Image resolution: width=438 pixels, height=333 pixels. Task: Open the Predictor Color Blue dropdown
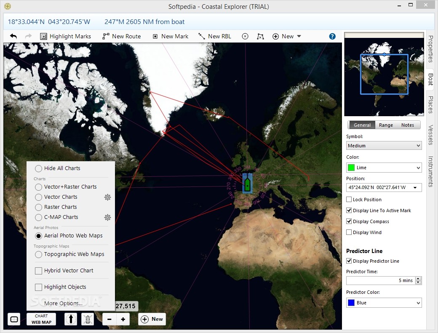tap(384, 303)
